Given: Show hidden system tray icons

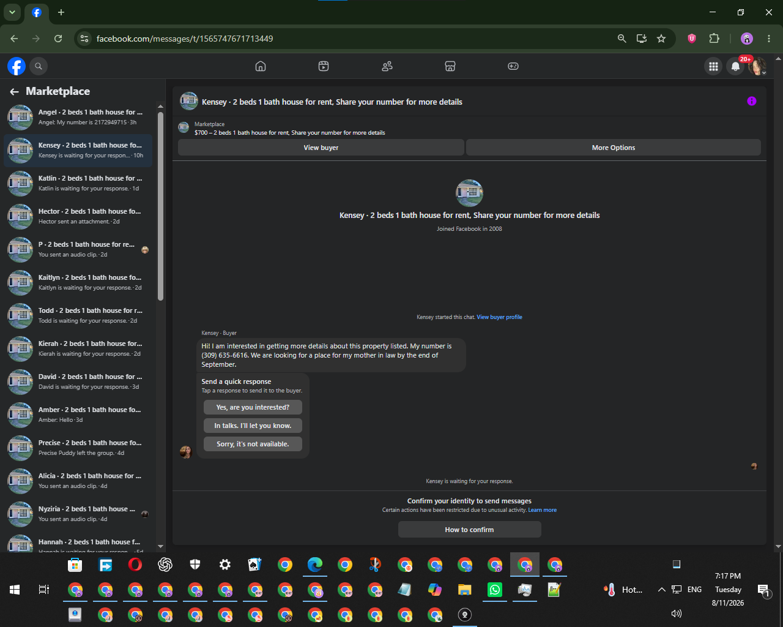Looking at the screenshot, I should pyautogui.click(x=661, y=590).
